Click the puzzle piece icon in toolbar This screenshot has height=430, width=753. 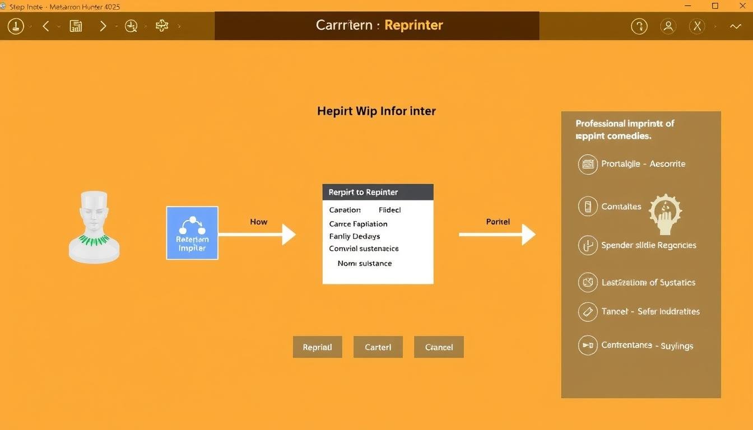(x=162, y=26)
